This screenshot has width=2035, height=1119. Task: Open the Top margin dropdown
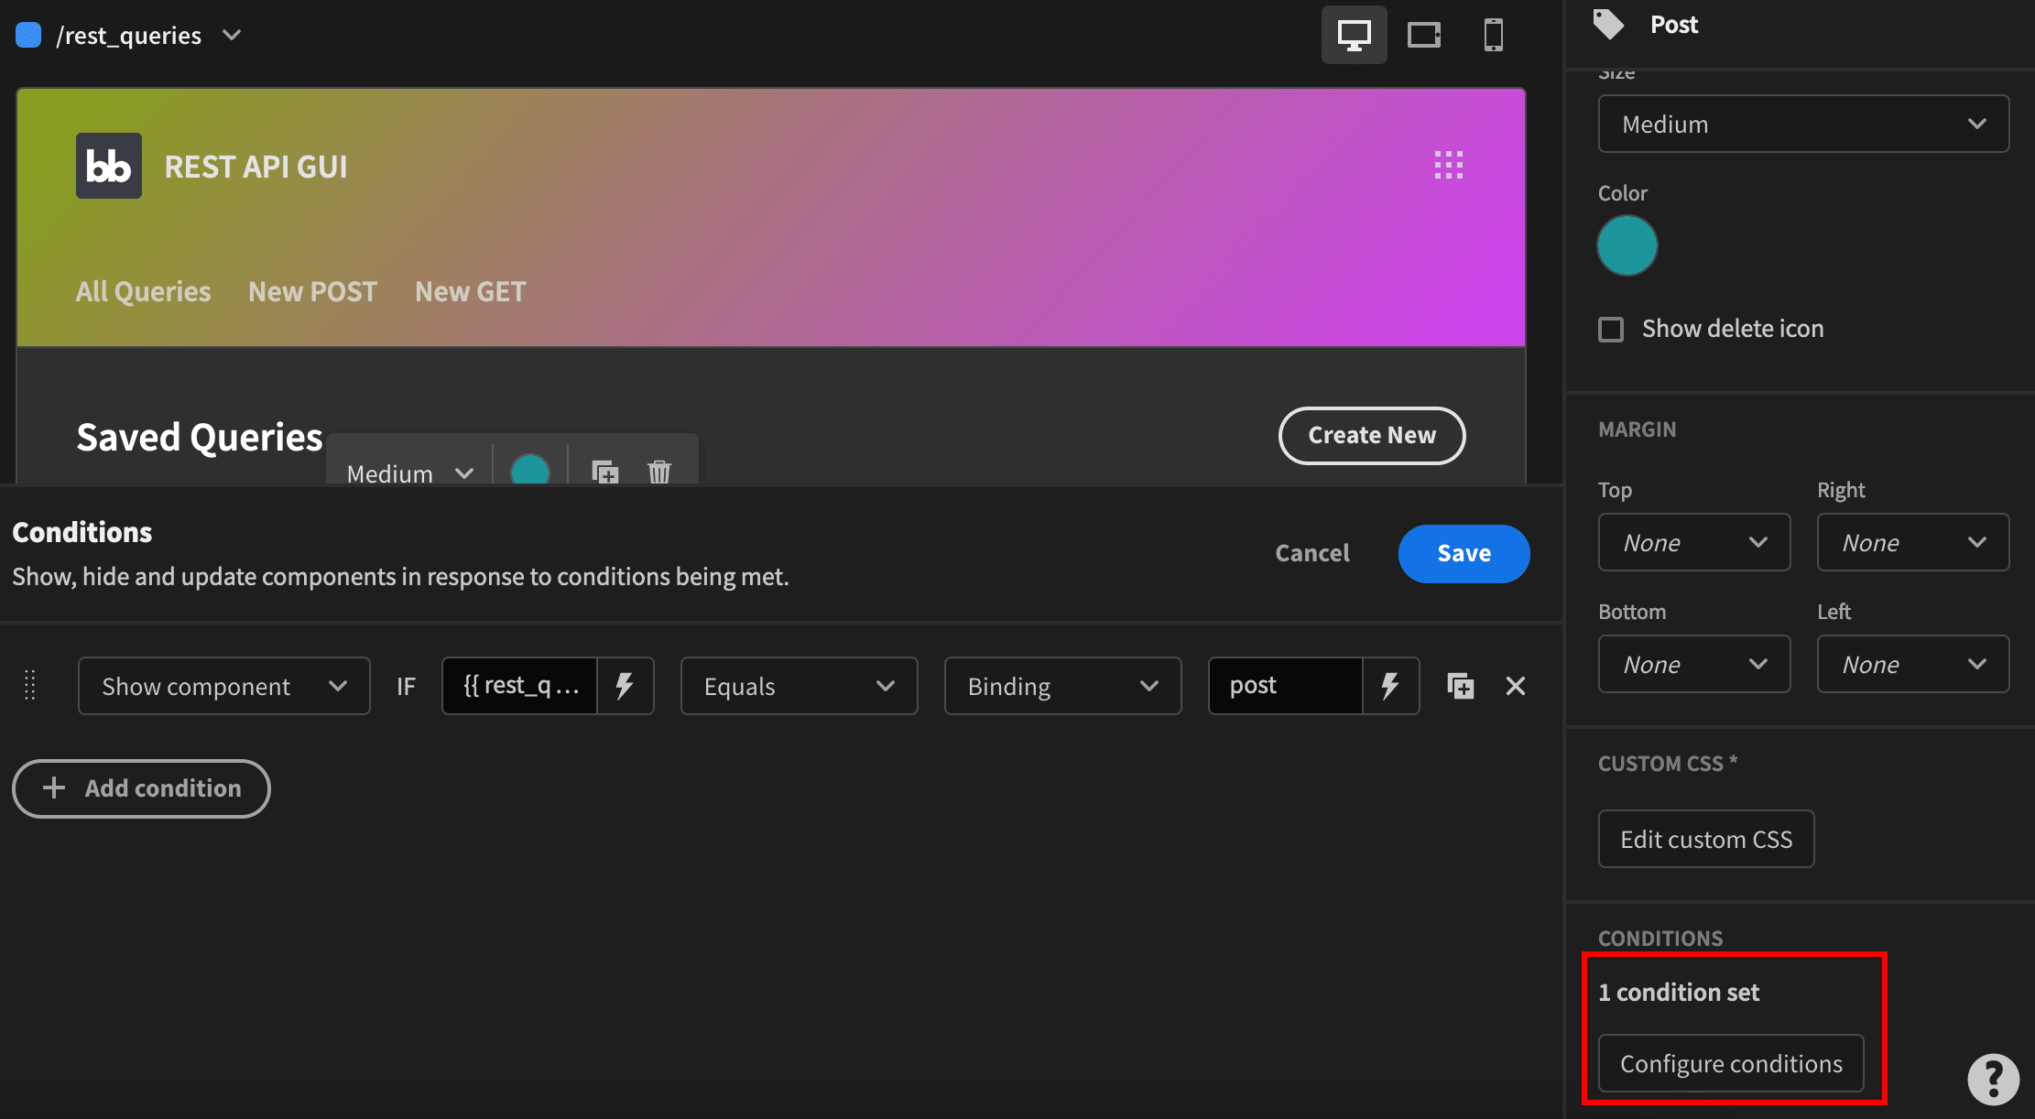click(1694, 542)
